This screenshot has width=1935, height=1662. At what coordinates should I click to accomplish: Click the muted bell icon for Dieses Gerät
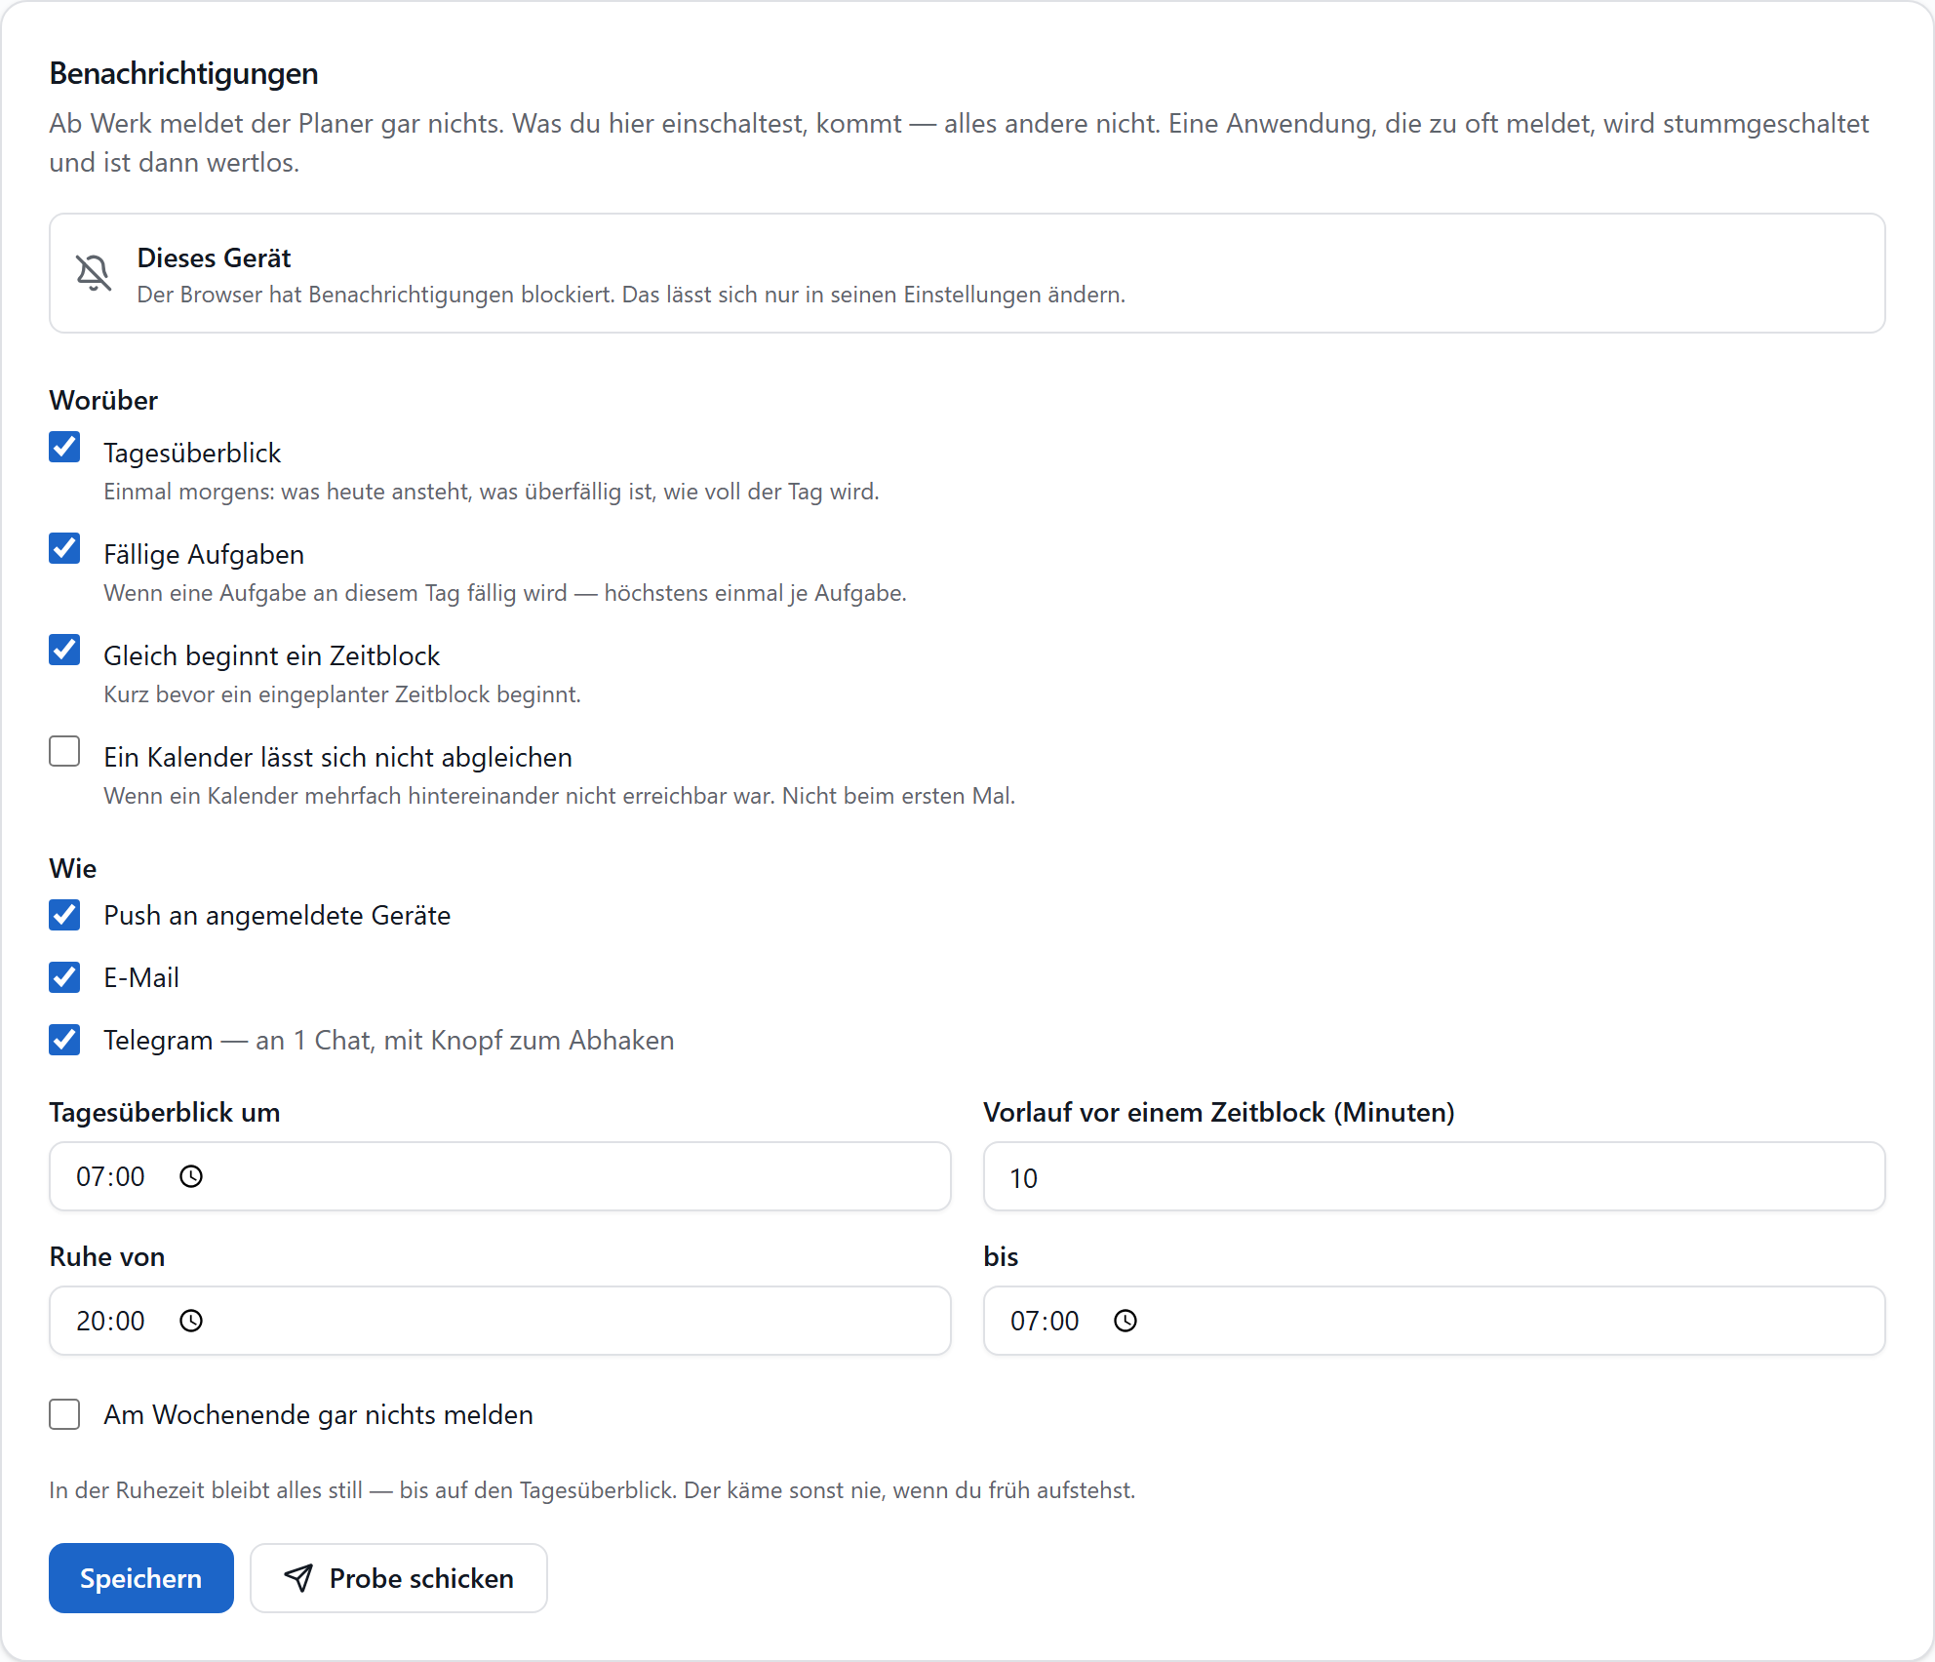coord(94,273)
